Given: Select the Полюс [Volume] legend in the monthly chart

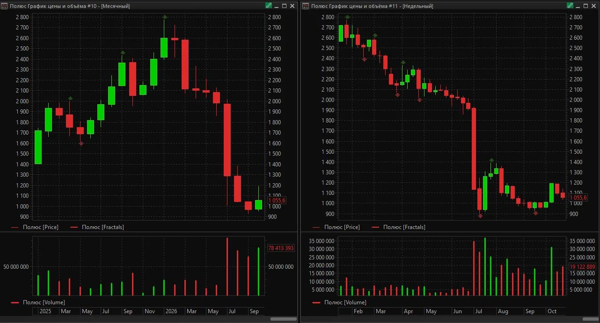Looking at the screenshot, I should click(38, 302).
